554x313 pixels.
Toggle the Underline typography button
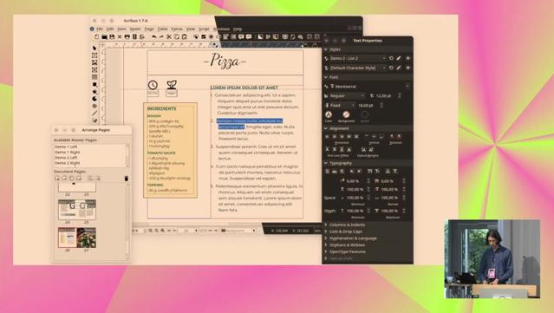tap(327, 172)
